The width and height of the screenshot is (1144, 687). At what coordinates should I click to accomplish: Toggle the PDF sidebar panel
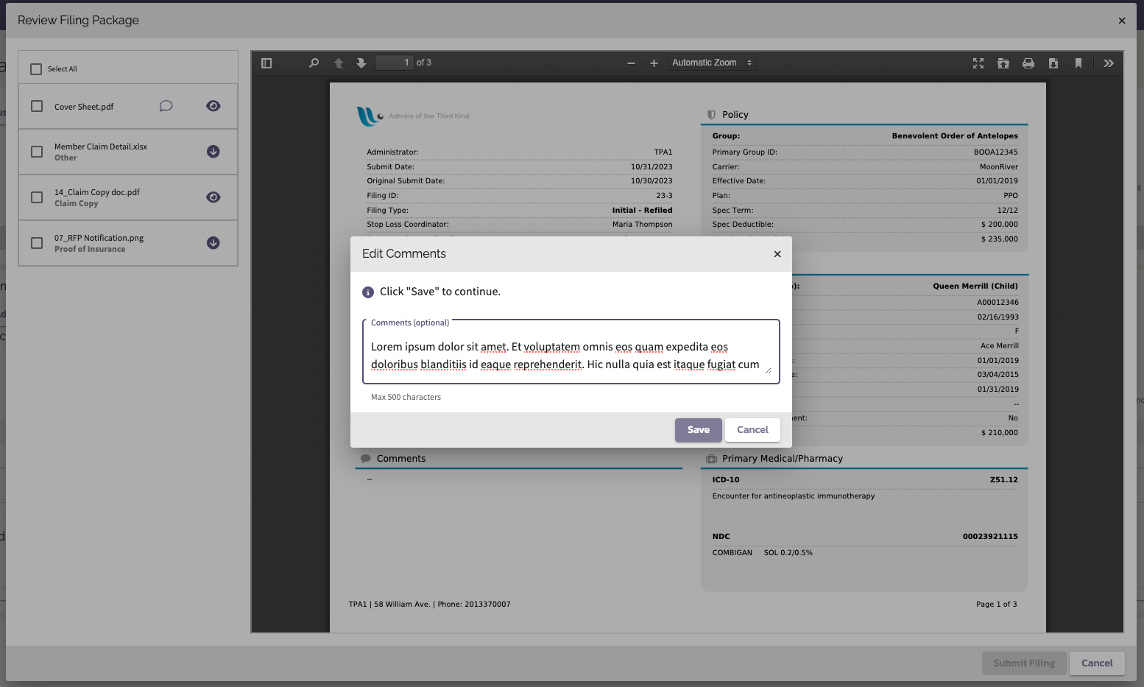[x=266, y=63]
